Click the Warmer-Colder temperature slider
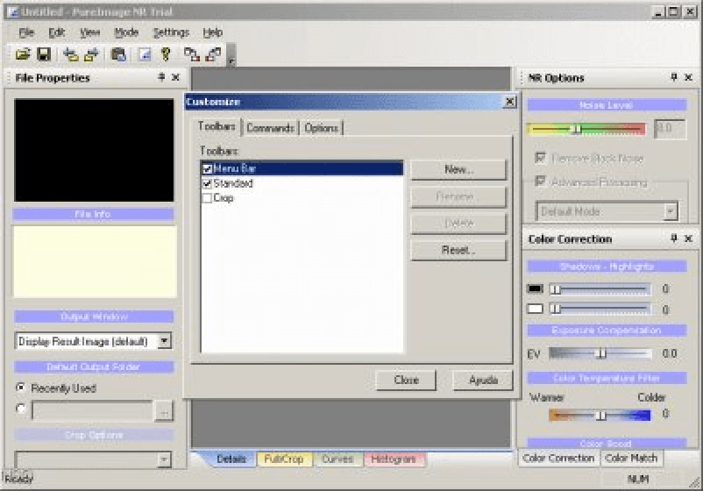 click(x=600, y=416)
